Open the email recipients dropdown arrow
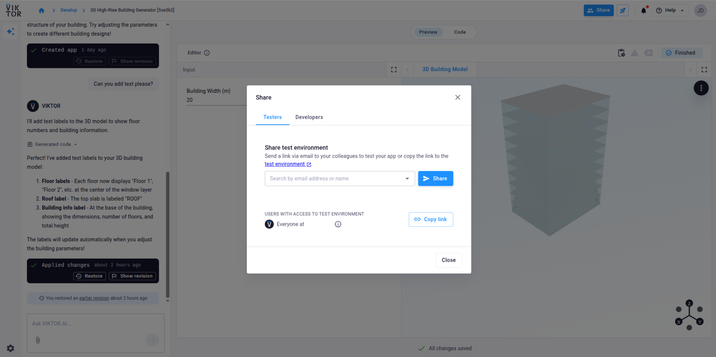 click(x=407, y=178)
